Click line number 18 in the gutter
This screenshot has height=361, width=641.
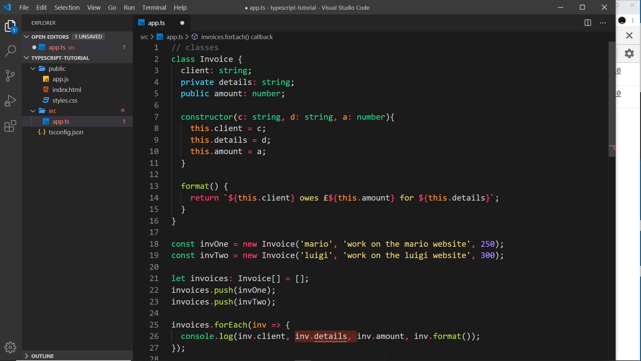tap(154, 244)
